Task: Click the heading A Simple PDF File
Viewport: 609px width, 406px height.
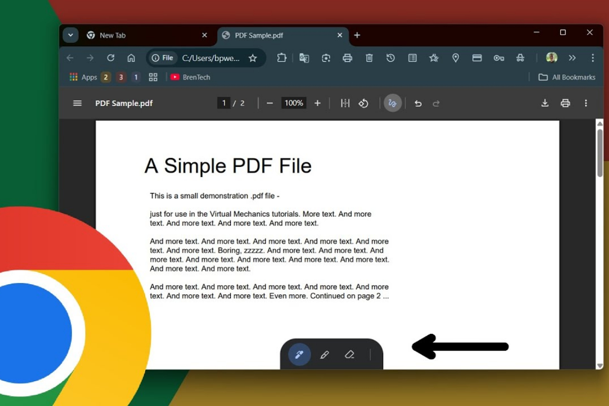Action: pos(228,166)
